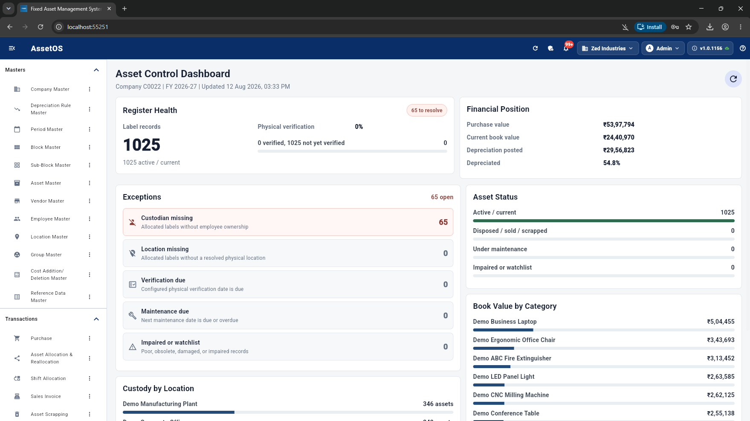This screenshot has height=421, width=750.
Task: Open the Location missing exception card
Action: (x=288, y=253)
